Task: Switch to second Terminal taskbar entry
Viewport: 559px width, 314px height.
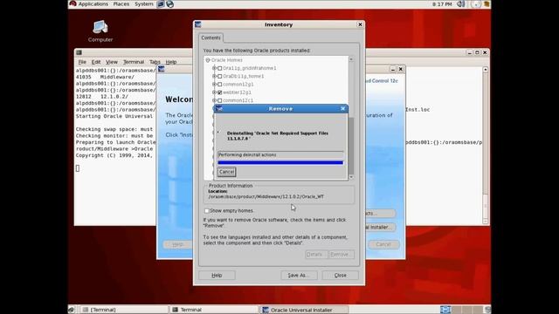Action: 214,310
